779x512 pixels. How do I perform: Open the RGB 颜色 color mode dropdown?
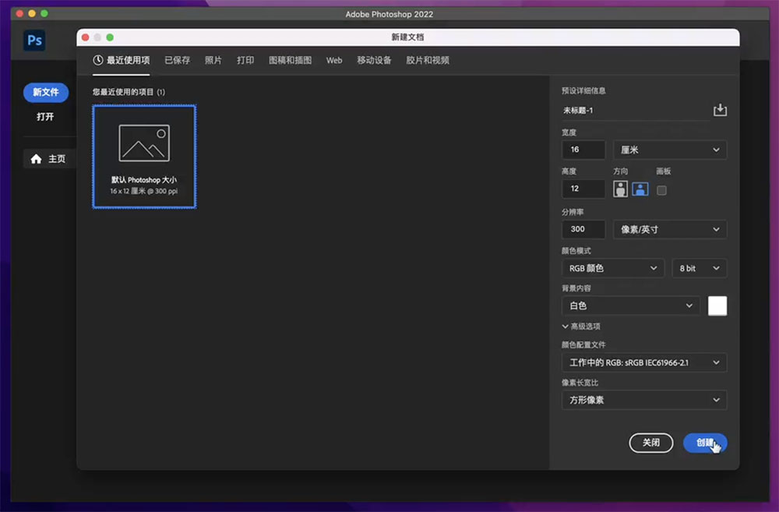tap(612, 268)
